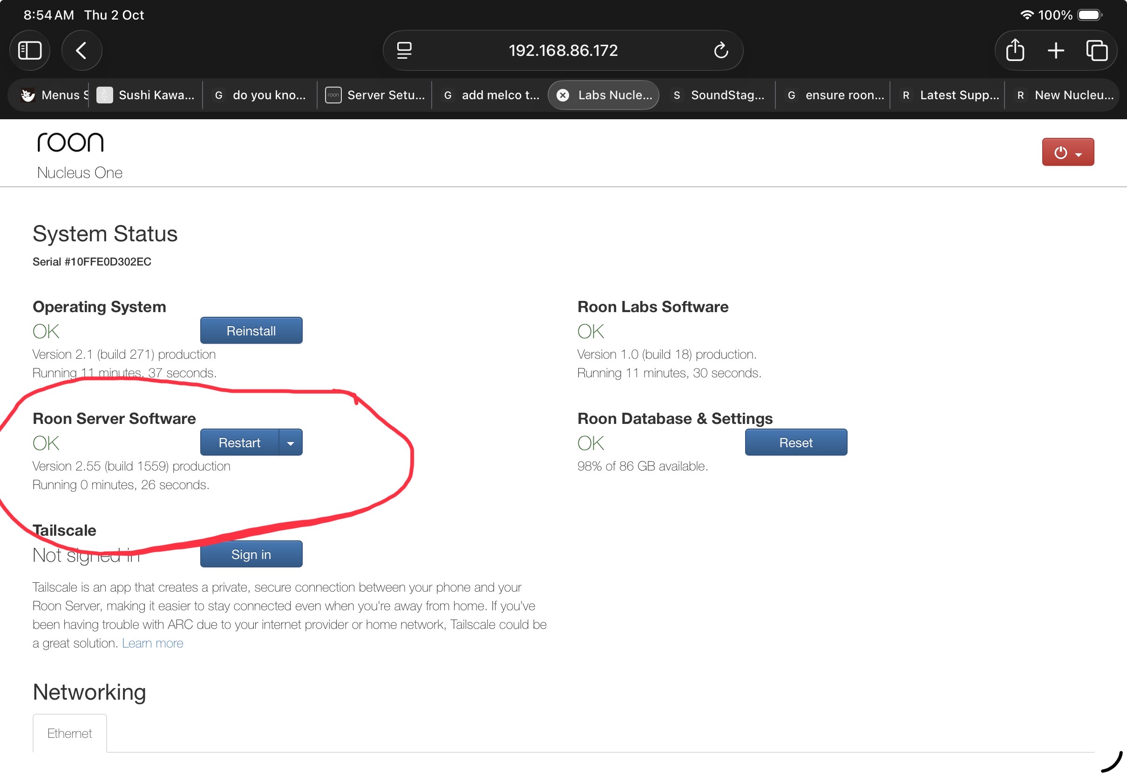Viewport: 1127px width, 777px height.
Task: Click the roon logo
Action: [71, 142]
